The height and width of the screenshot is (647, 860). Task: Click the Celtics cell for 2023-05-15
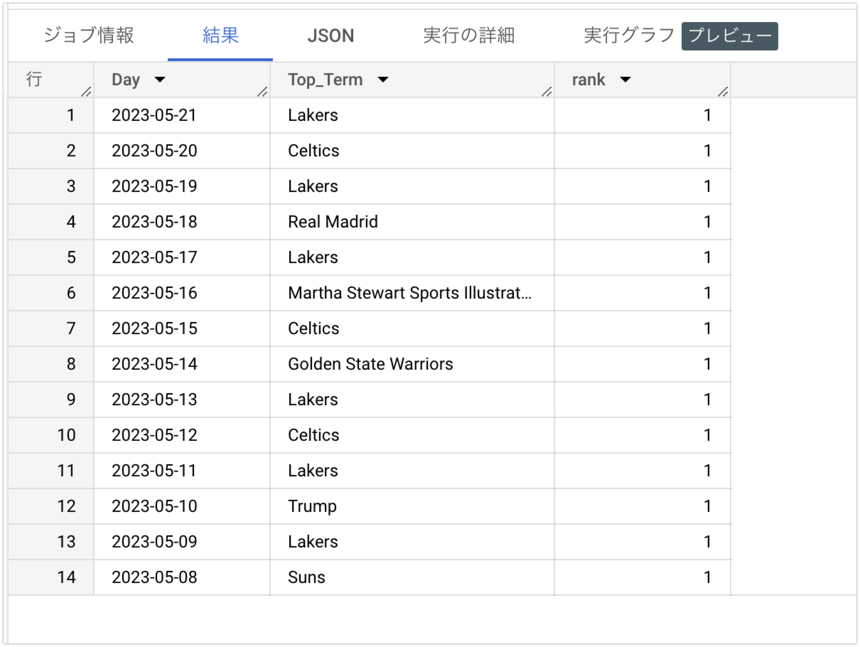(412, 328)
